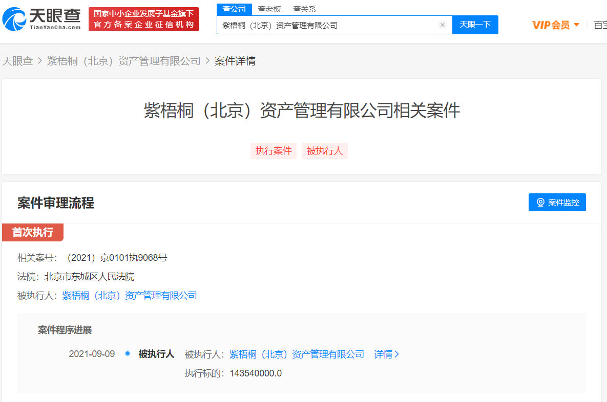Expand the VIP会员 dropdown

555,25
